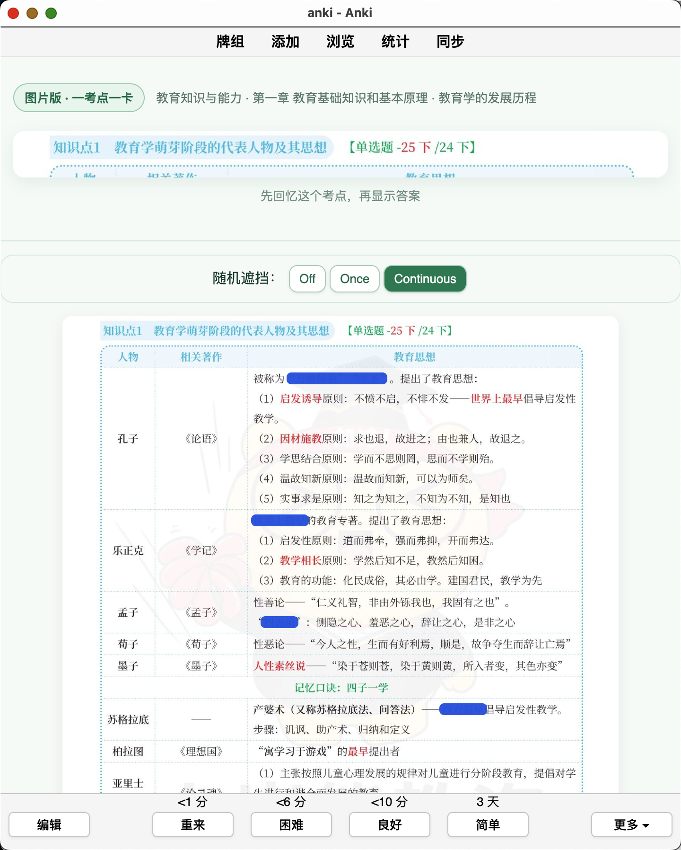Click the 相关著作 column header
681x850 pixels.
point(201,357)
